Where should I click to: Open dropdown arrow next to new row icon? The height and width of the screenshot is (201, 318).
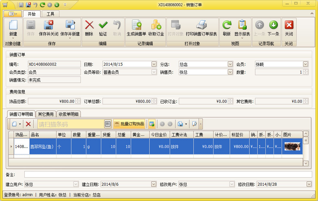[x=20, y=124]
